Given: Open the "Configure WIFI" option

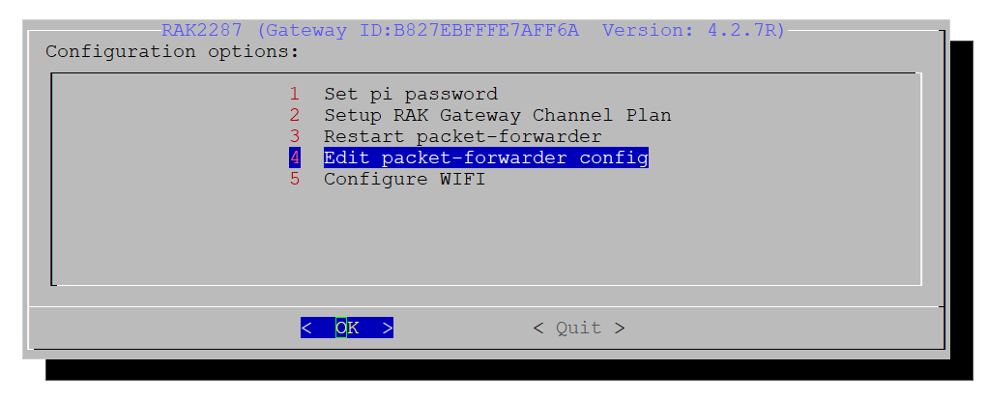Looking at the screenshot, I should 404,180.
